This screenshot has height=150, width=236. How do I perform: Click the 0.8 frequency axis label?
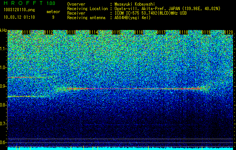(x=3, y=105)
